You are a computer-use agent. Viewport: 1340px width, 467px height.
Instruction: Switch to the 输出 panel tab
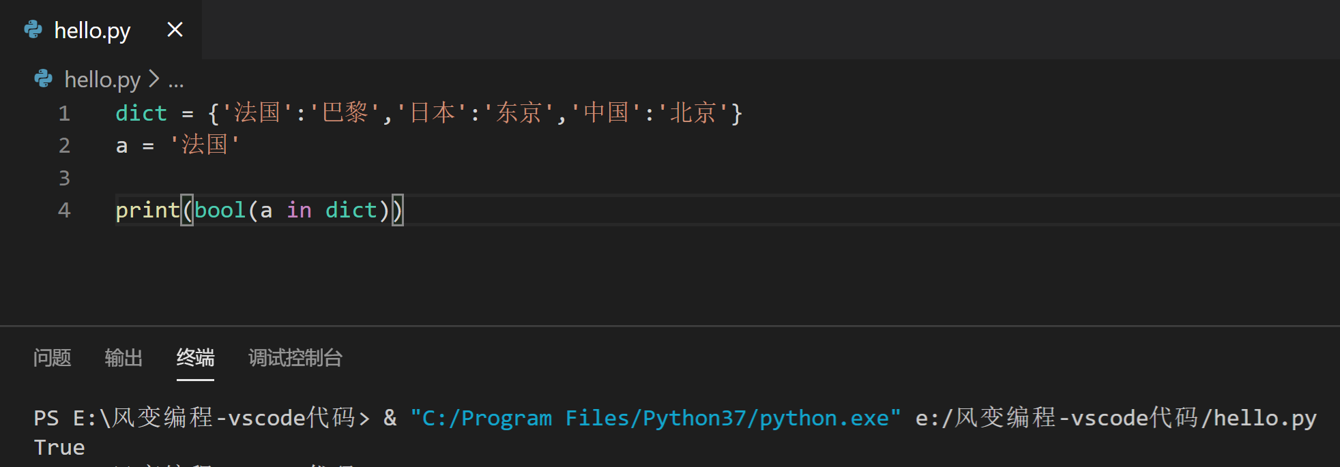coord(123,358)
